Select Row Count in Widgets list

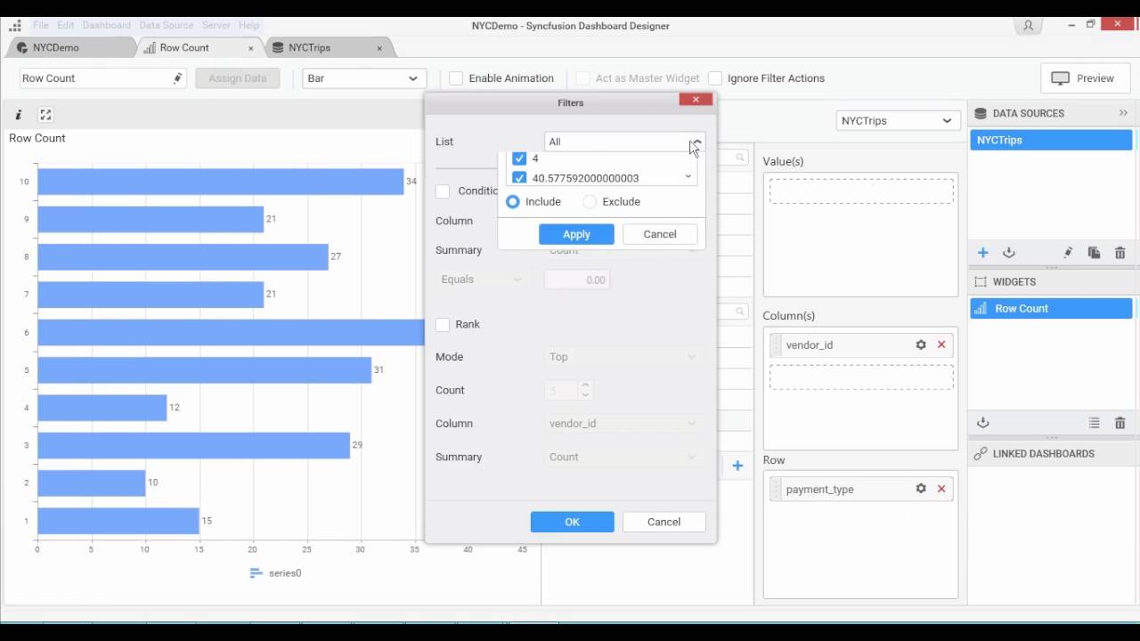coord(1051,308)
